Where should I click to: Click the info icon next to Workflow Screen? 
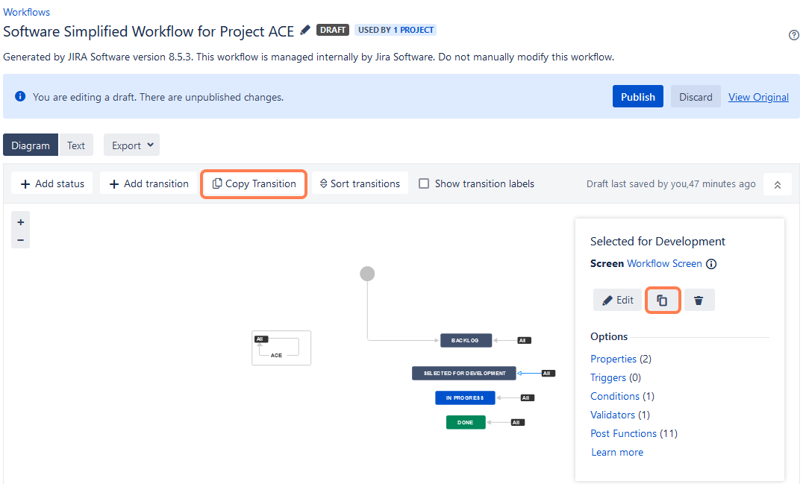(x=711, y=264)
